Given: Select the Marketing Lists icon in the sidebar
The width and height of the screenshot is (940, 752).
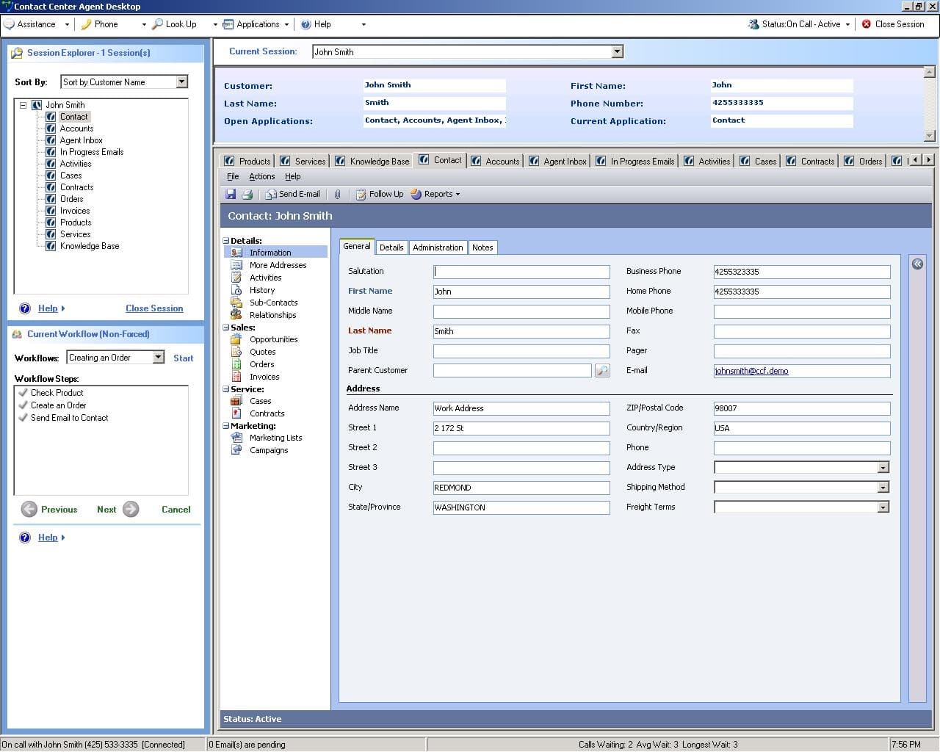Looking at the screenshot, I should click(x=236, y=438).
